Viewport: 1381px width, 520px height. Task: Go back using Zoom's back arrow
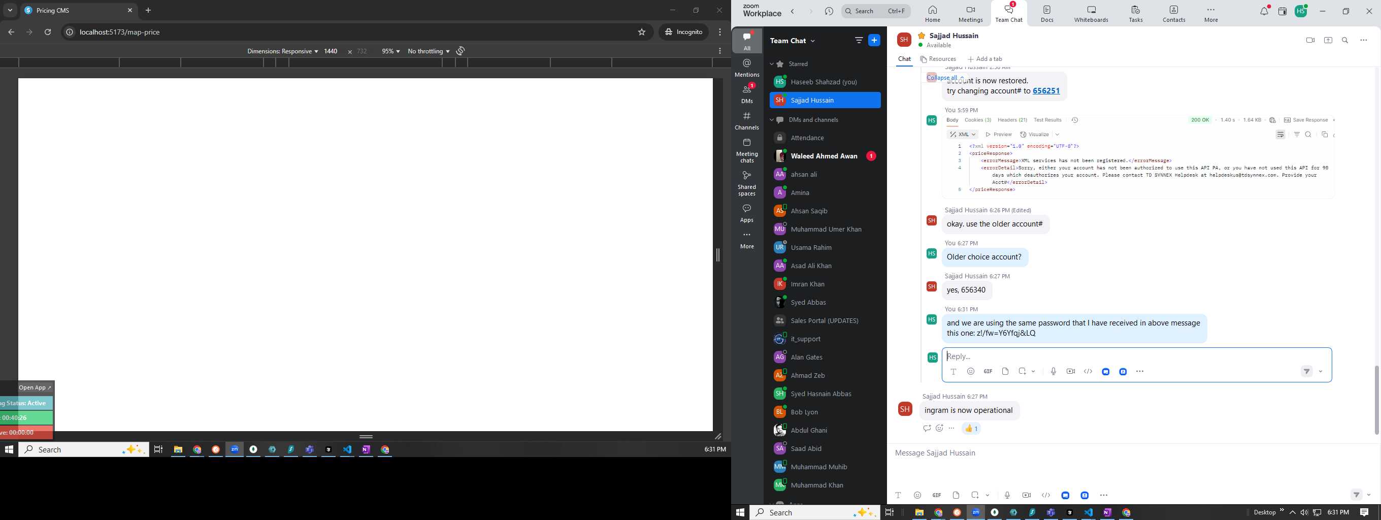793,11
